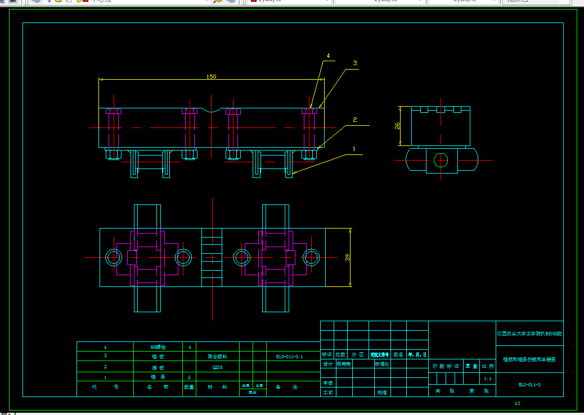
Task: Select the 150 length dimension text
Action: [x=211, y=76]
